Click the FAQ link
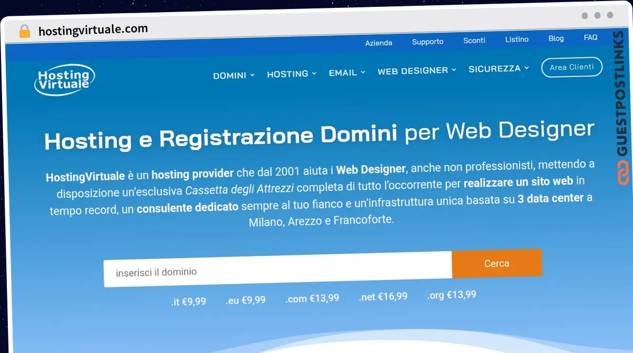This screenshot has height=353, width=633. coord(590,37)
